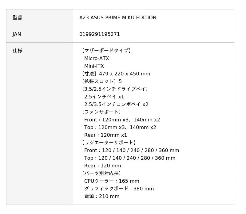Click the Rear : 120 mm radiator line
This screenshot has height=214, width=246.
click(x=103, y=166)
